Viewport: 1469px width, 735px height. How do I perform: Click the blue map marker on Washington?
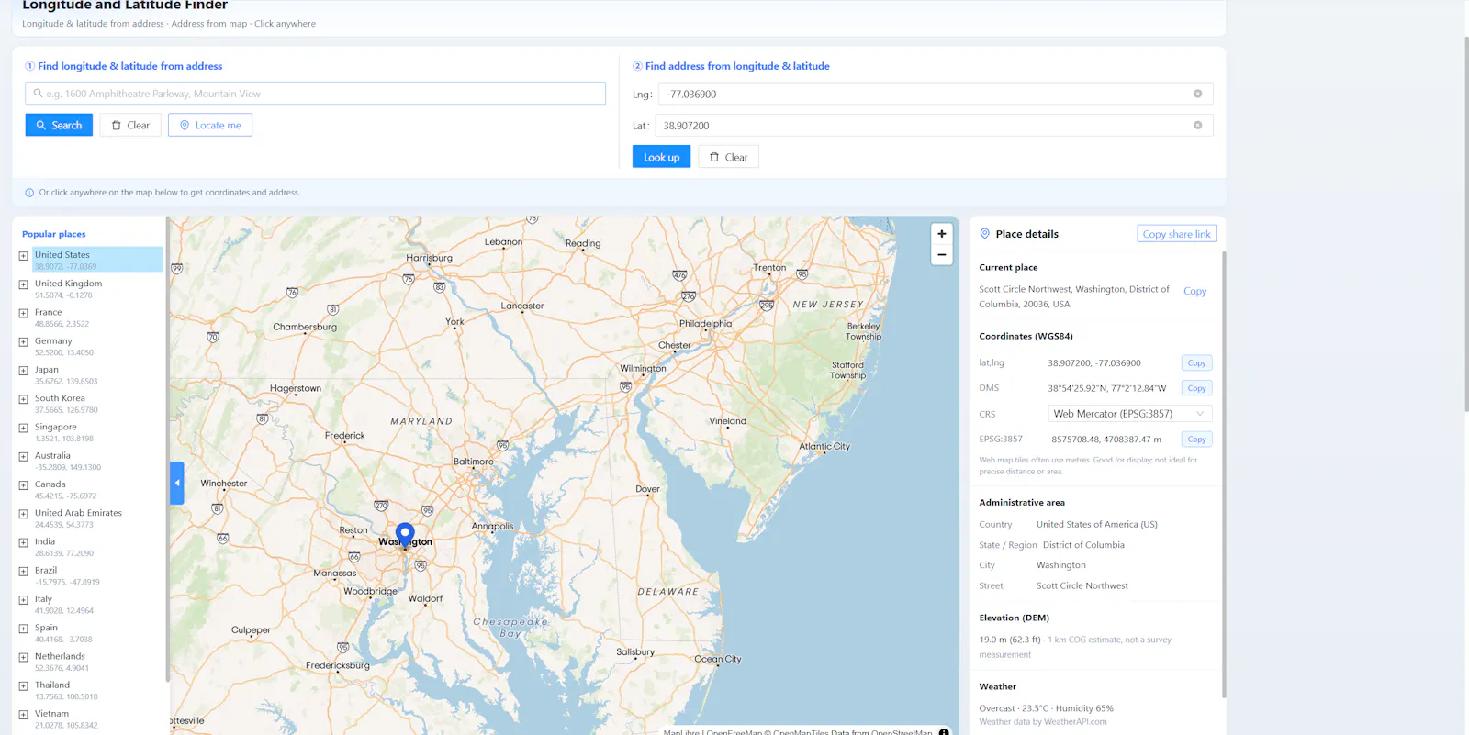tap(405, 534)
